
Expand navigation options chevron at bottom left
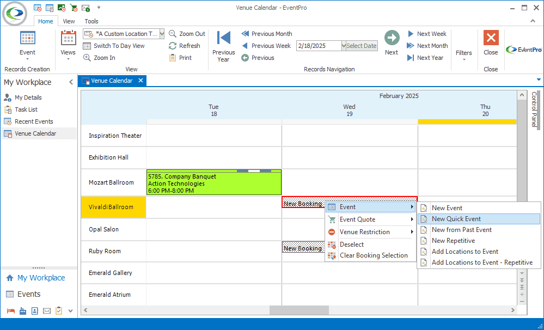point(70,311)
